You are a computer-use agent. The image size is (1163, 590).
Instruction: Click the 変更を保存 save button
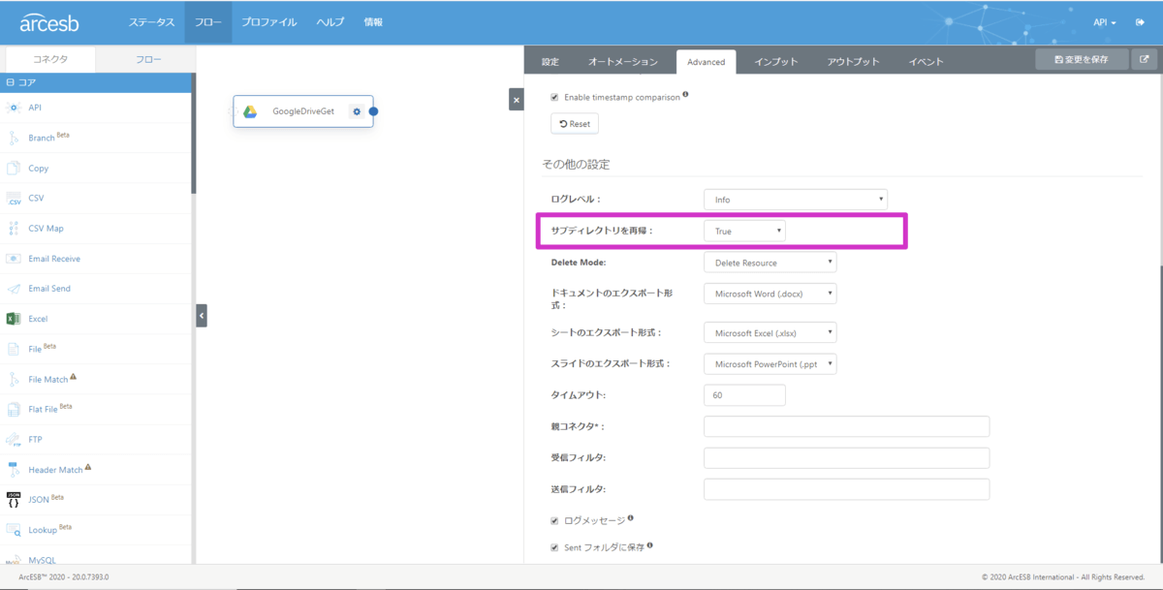point(1082,59)
